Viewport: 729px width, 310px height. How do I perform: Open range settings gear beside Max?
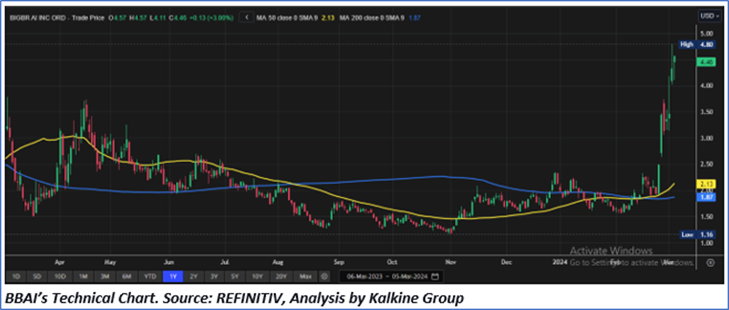(324, 277)
